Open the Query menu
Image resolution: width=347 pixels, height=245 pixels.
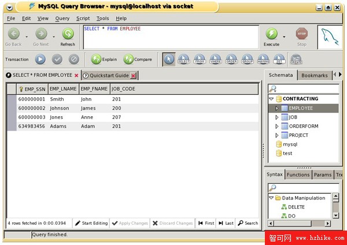(62, 18)
